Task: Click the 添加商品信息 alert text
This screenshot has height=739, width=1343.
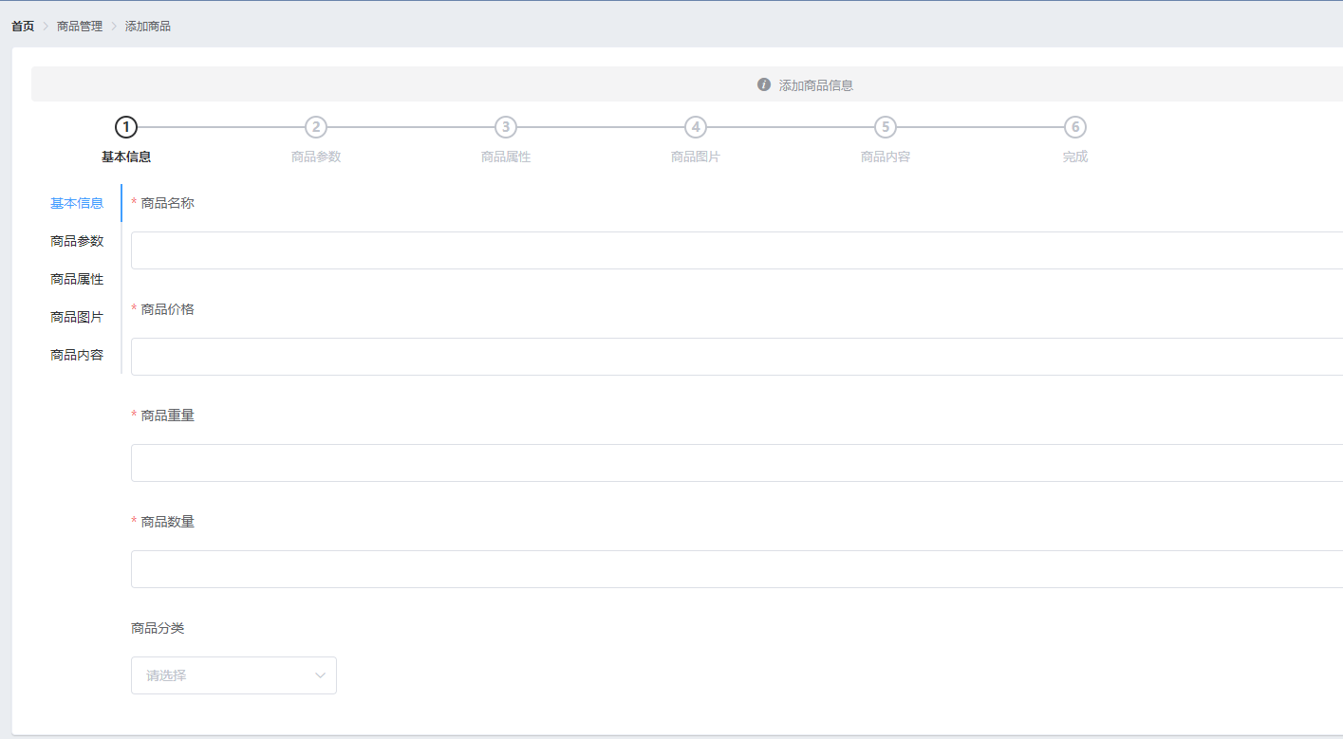Action: (816, 85)
